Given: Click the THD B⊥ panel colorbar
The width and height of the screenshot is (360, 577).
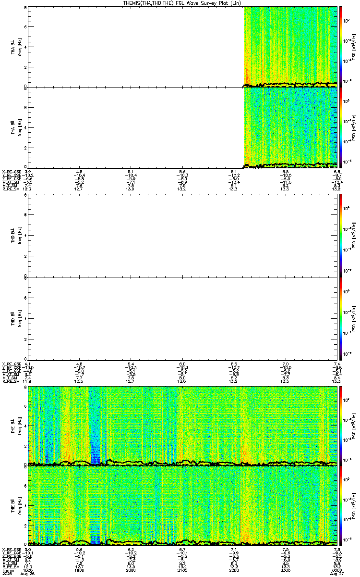Looking at the screenshot, I should 341,235.
